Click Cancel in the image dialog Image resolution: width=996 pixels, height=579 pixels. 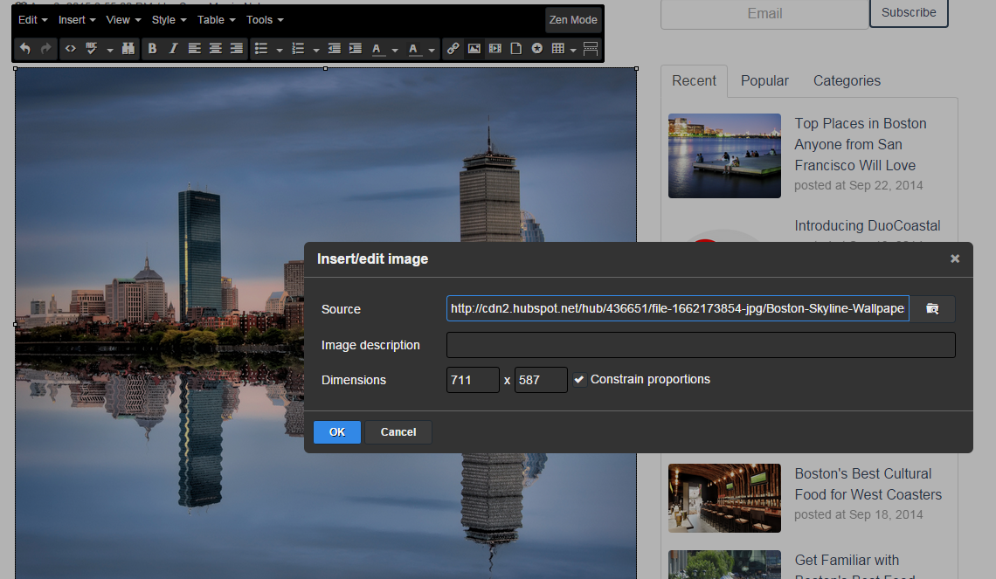(x=398, y=432)
